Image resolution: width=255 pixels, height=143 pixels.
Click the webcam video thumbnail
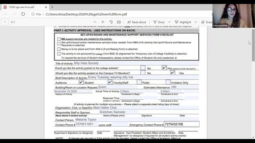pos(233,16)
